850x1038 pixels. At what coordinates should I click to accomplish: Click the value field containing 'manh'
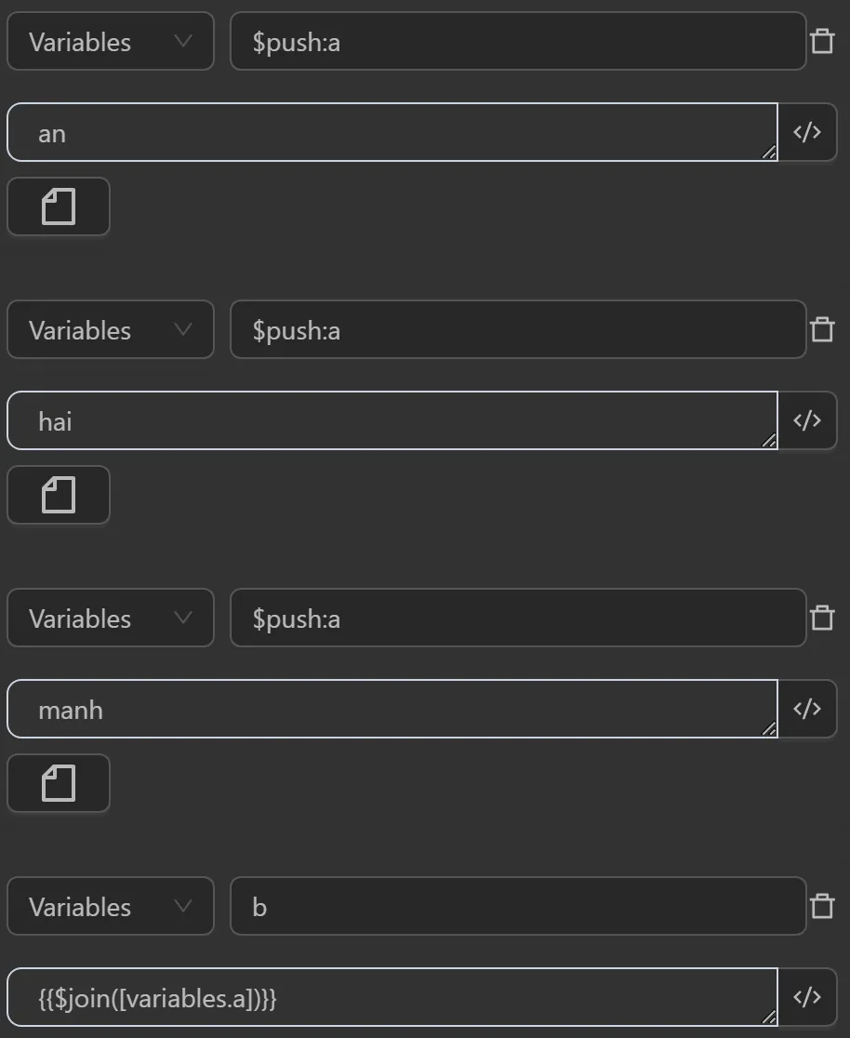pyautogui.click(x=391, y=710)
